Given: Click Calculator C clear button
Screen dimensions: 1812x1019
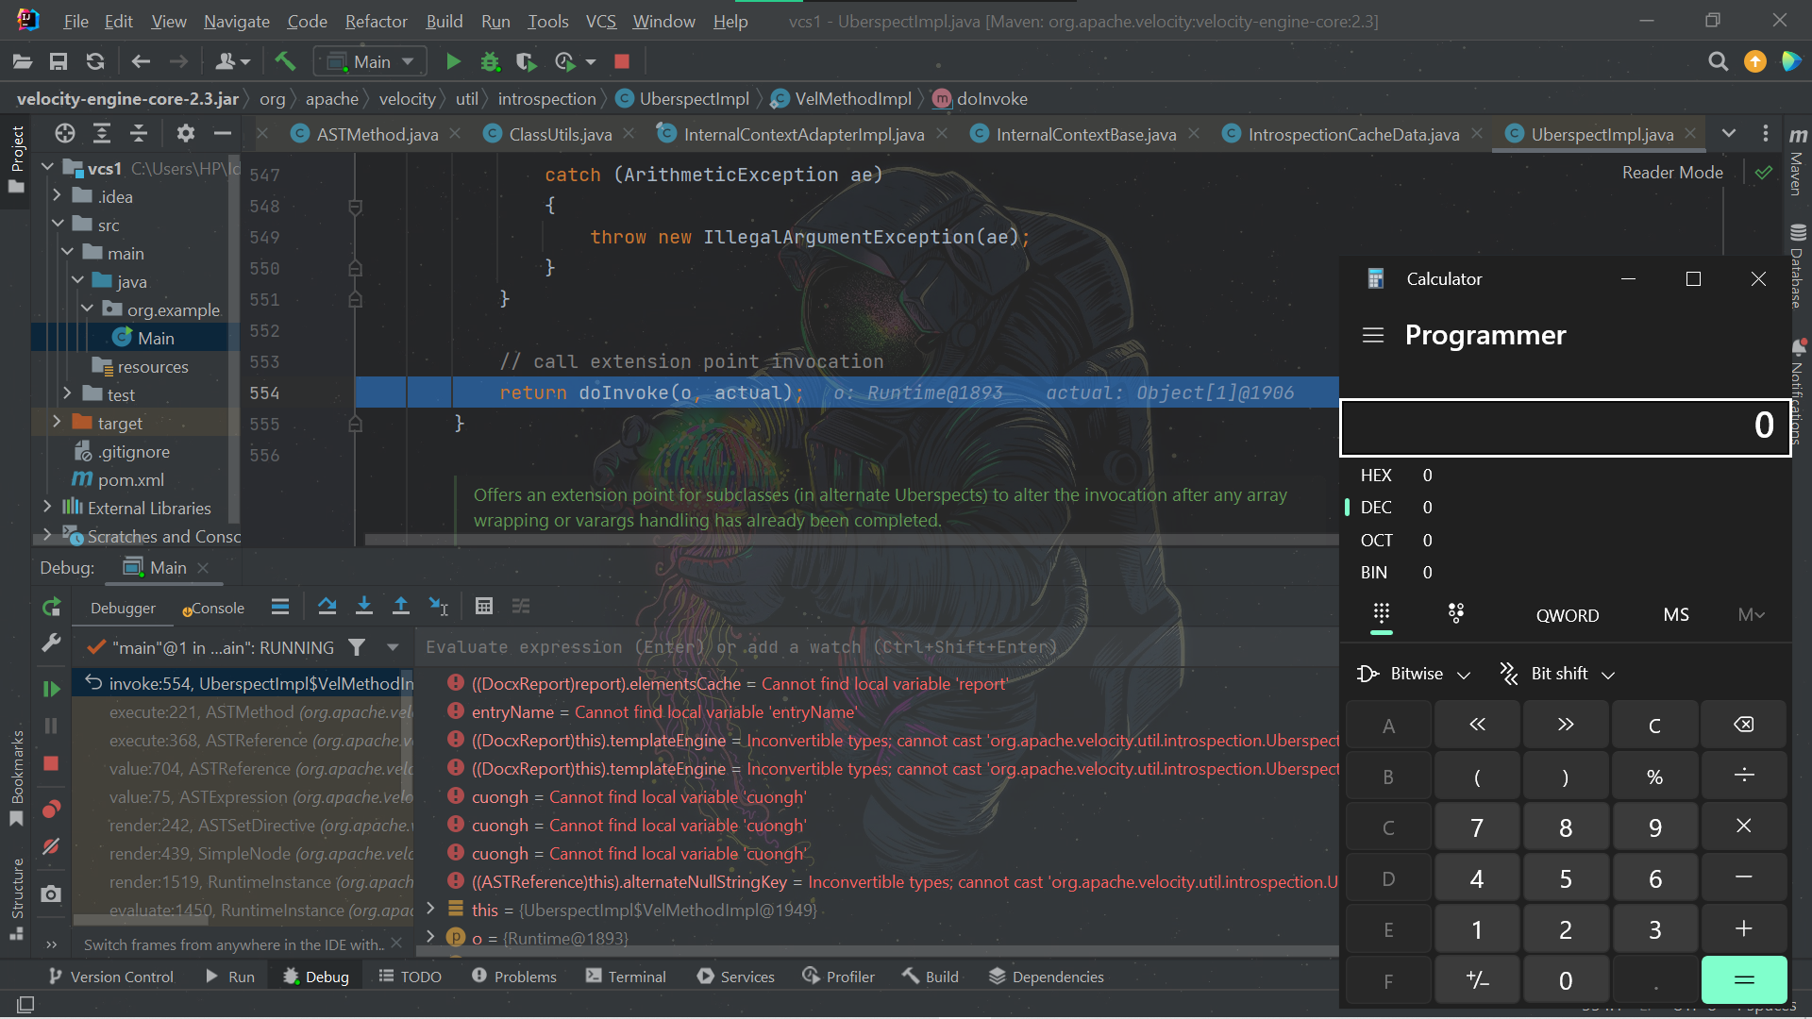Looking at the screenshot, I should click(x=1654, y=725).
